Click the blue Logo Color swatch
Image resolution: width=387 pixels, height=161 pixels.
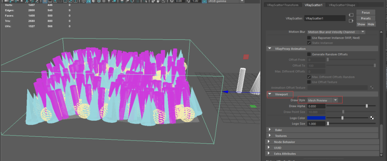(316, 118)
